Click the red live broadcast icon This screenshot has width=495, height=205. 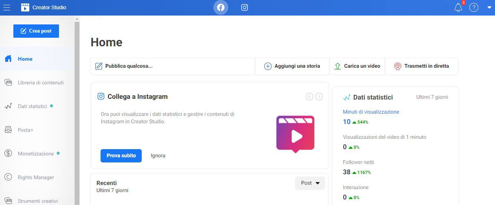pos(398,66)
